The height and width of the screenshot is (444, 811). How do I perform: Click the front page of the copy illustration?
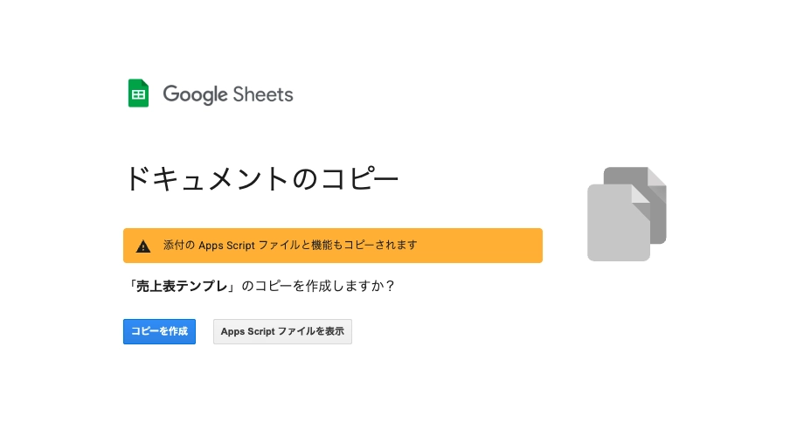coord(614,227)
